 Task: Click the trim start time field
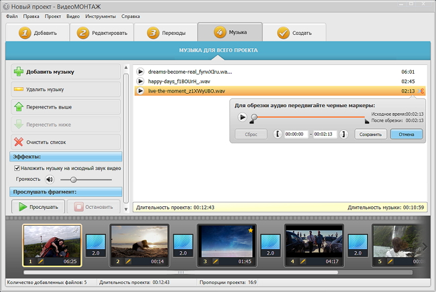point(295,134)
